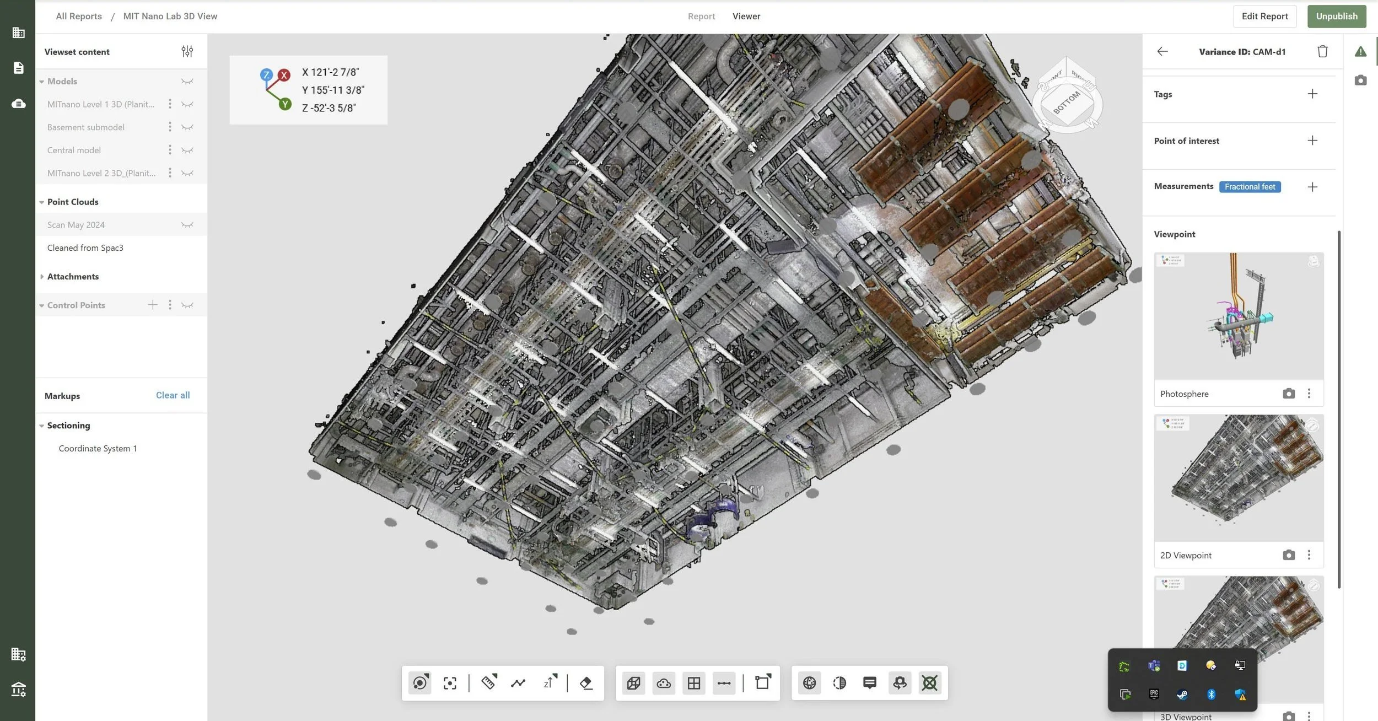Toggle the point cloud display icon
Screen dimensions: 1378x721
664,683
